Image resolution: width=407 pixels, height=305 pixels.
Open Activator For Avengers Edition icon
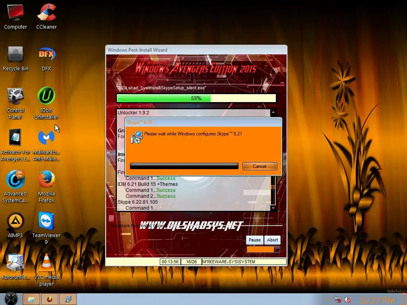16,145
